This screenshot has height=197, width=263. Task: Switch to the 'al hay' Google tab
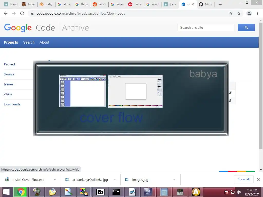coord(64,4)
